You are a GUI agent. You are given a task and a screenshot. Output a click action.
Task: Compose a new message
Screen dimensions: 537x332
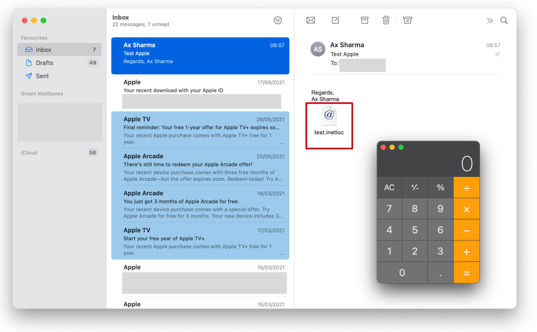coord(335,20)
